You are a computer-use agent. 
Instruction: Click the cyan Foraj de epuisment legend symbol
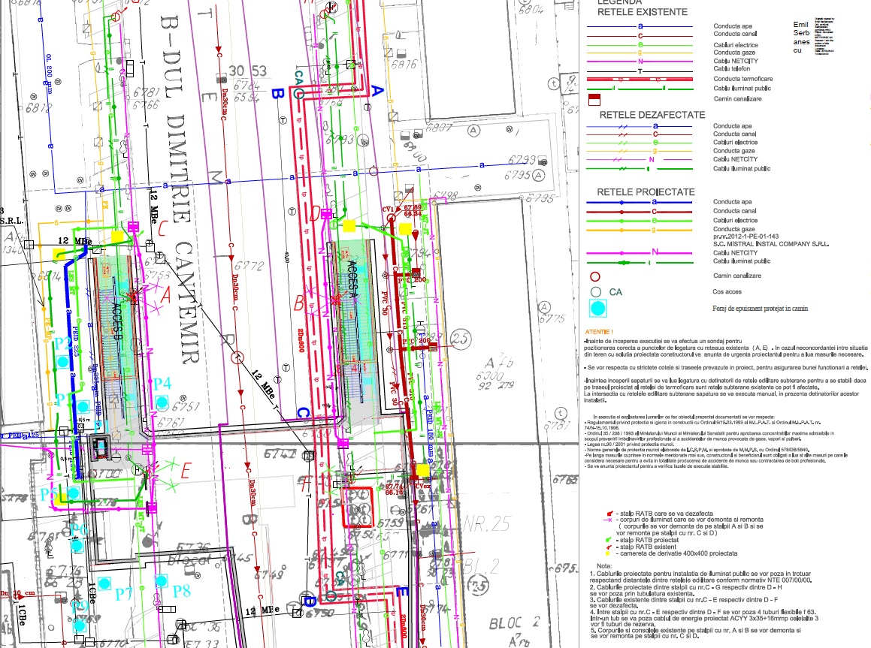click(597, 309)
